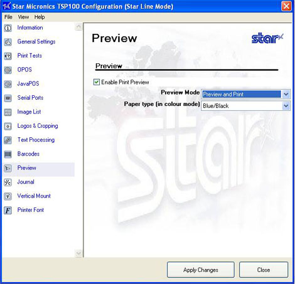Click the Apply Changes button
Image resolution: width=295 pixels, height=284 pixels.
(x=201, y=270)
